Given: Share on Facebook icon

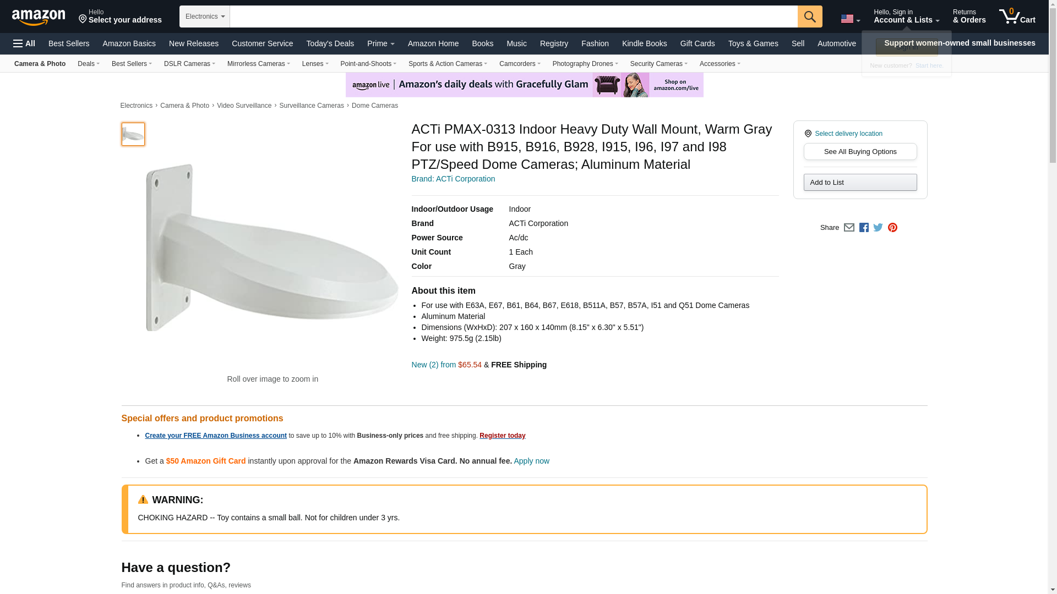Looking at the screenshot, I should (864, 228).
